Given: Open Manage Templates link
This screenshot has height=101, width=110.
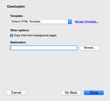Looking at the screenshot, I should (x=87, y=22).
